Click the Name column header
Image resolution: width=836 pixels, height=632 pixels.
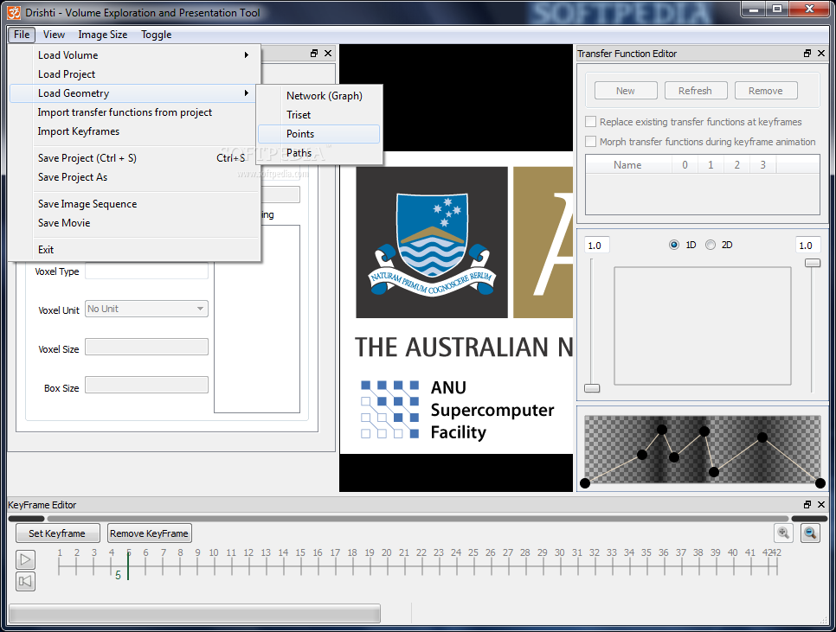[627, 165]
